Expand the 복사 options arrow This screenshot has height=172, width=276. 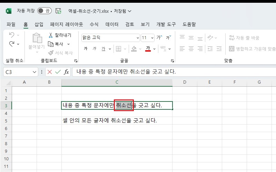click(68, 44)
